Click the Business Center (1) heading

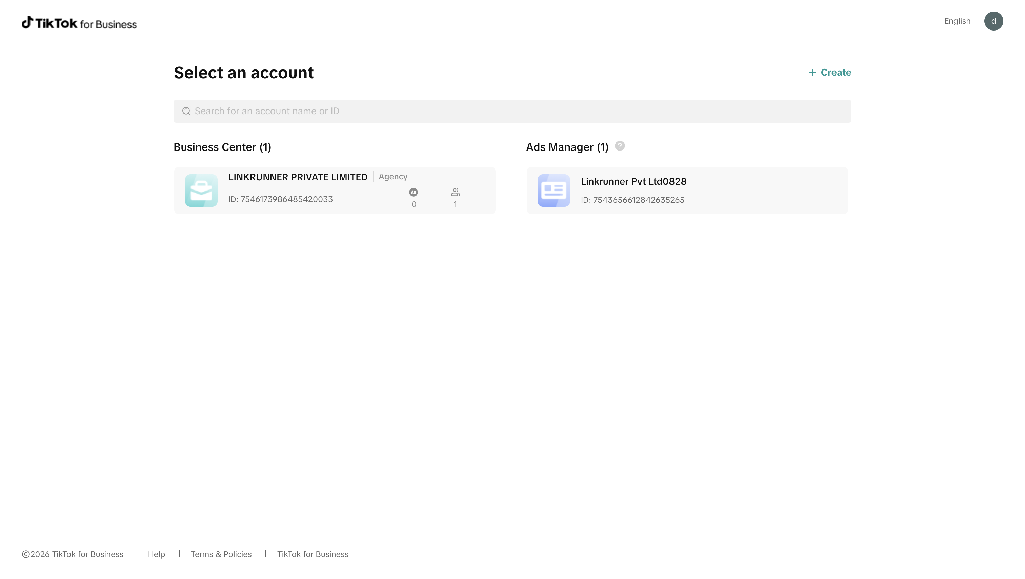coord(222,147)
